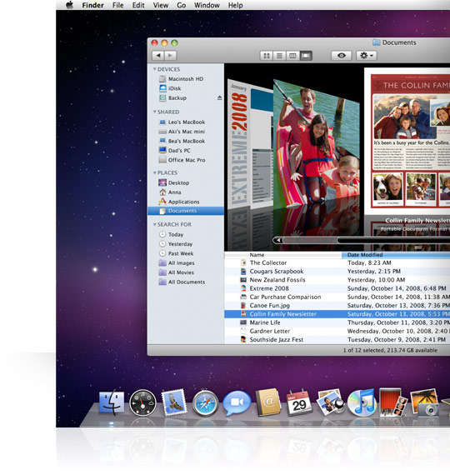Go forward with the right arrow button
Viewport: 450px width, 475px height.
coord(170,56)
